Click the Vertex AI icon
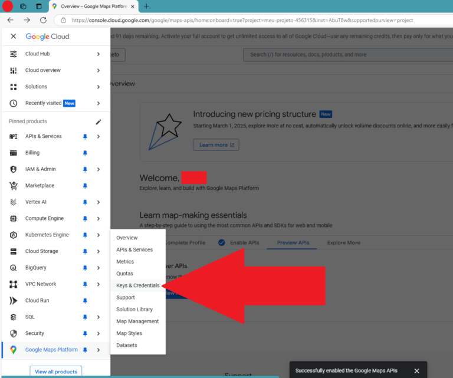The width and height of the screenshot is (453, 378). (x=13, y=202)
